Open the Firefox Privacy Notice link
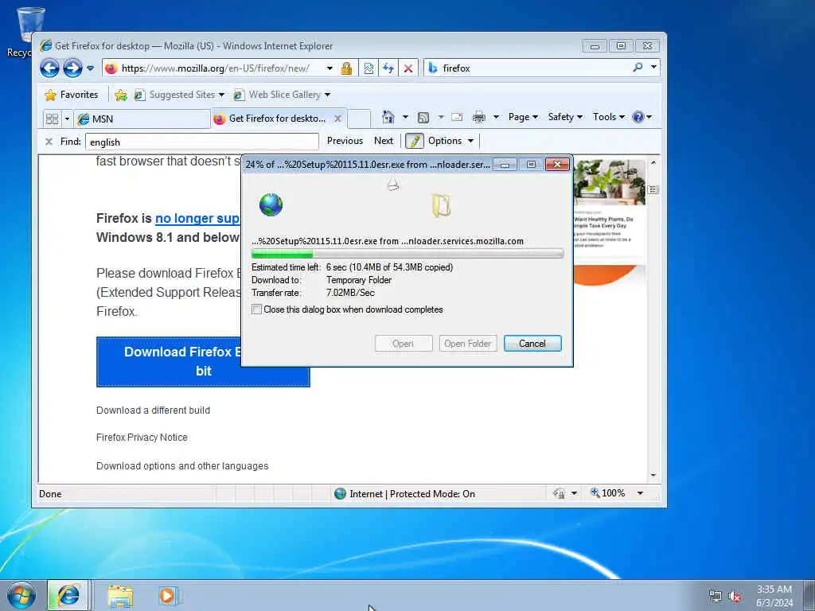 coord(142,438)
